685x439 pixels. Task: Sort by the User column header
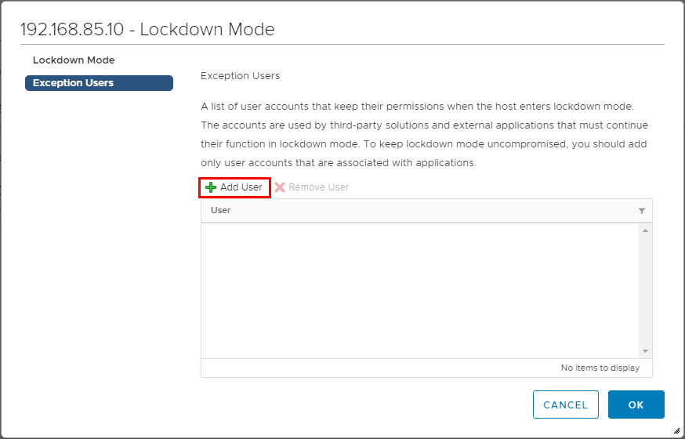click(221, 211)
